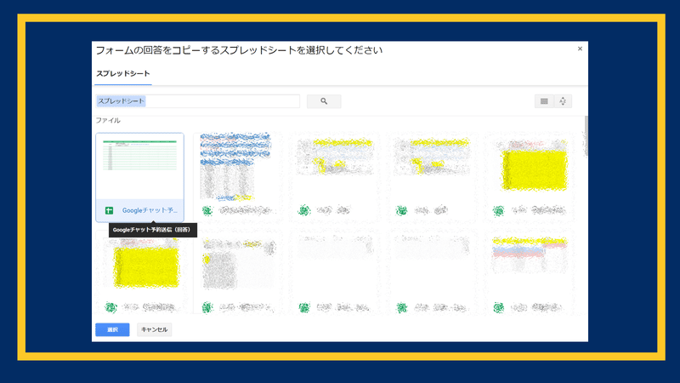The height and width of the screenshot is (383, 680).
Task: Click the Googleチャット予… file name
Action: [x=150, y=210]
